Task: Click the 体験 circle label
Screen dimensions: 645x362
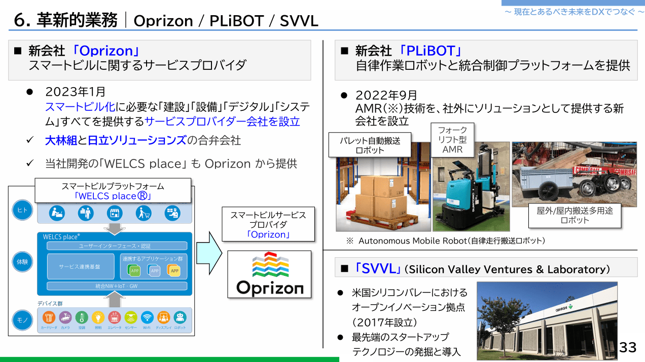Action: (22, 262)
